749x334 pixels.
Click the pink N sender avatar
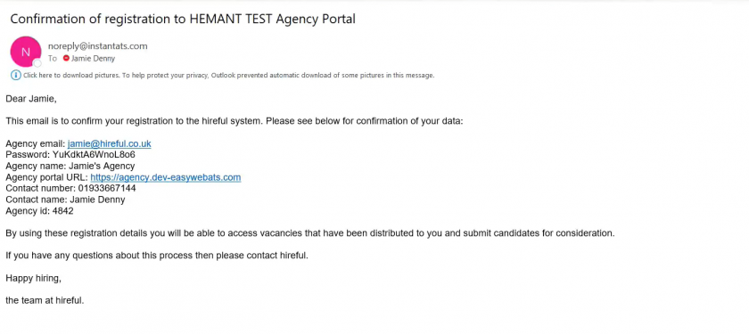25,52
